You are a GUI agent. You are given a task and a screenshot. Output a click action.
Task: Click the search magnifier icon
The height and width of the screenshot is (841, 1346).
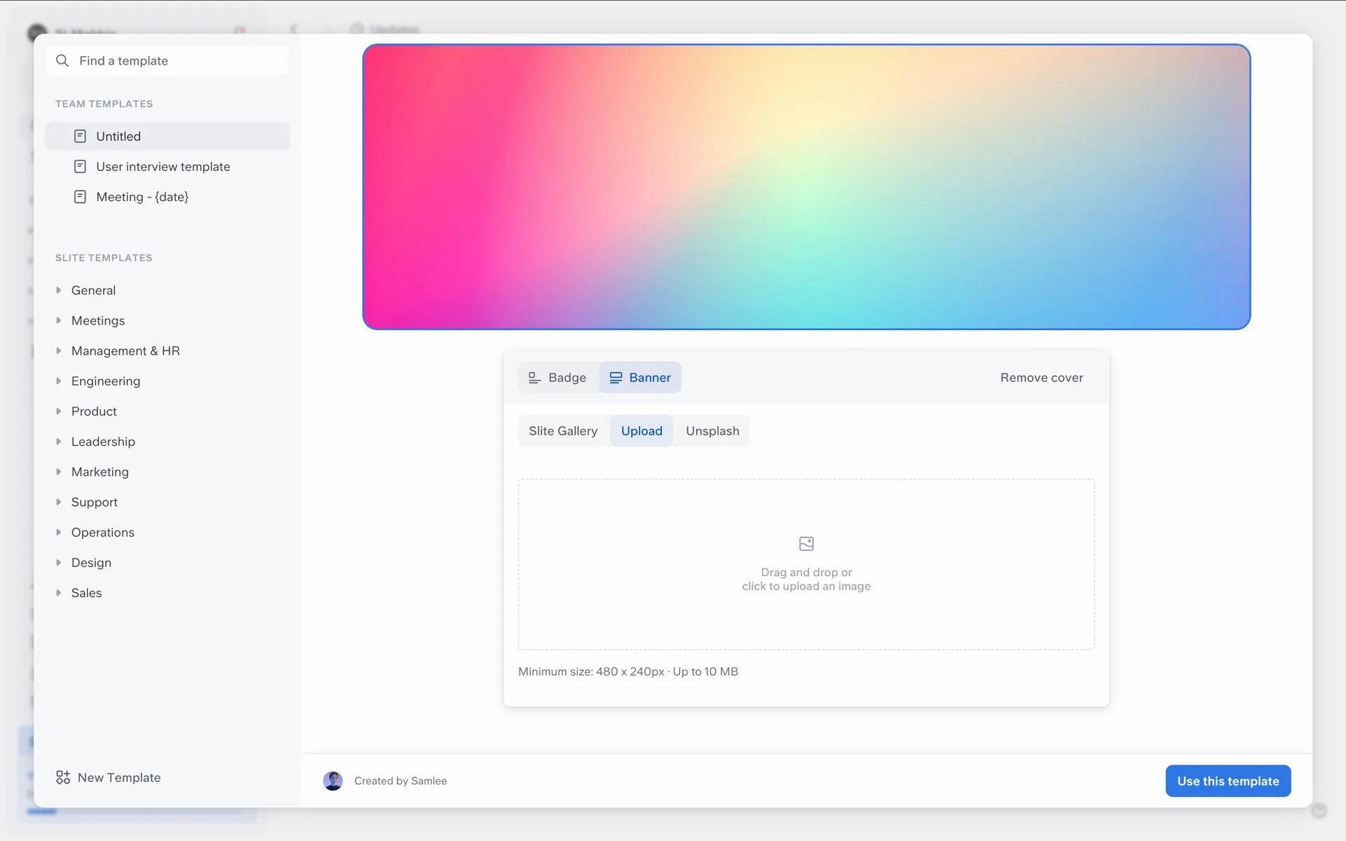tap(62, 61)
